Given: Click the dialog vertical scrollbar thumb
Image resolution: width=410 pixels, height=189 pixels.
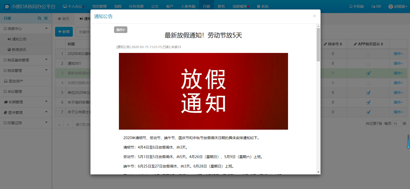Looking at the screenshot, I should pyautogui.click(x=318, y=45).
